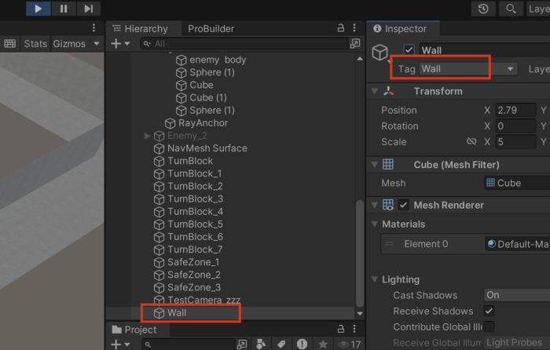This screenshot has width=550, height=350.
Task: Click the Stats button in the Game view
Action: [x=35, y=44]
